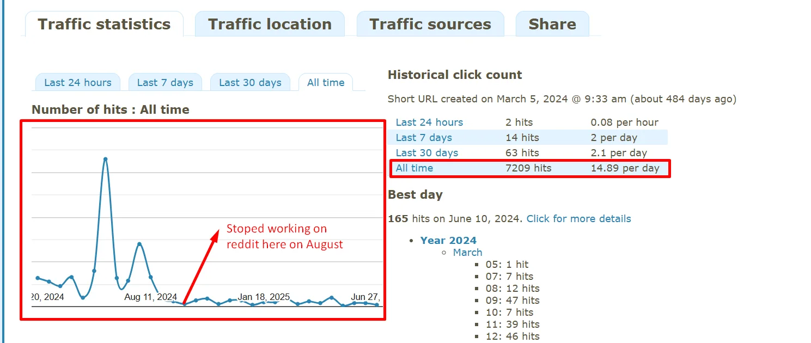Click the '08: 12 hits' list entry
Screen dimensions: 811x343
coord(513,289)
